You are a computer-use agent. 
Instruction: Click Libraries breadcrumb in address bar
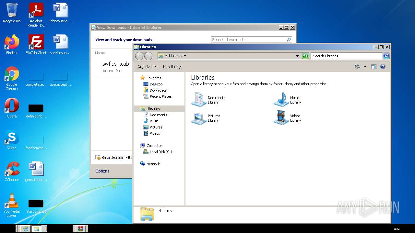175,56
